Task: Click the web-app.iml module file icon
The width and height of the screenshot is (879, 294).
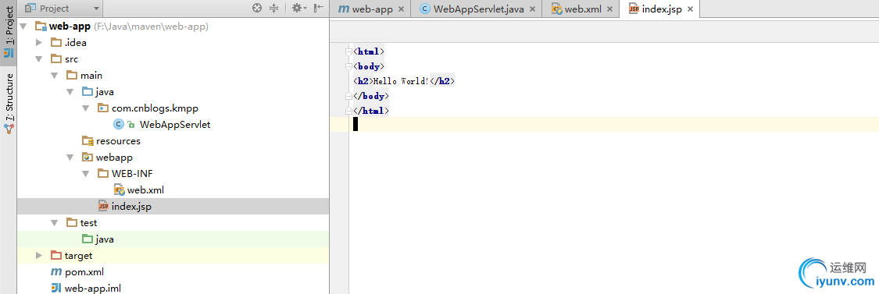Action: 56,289
